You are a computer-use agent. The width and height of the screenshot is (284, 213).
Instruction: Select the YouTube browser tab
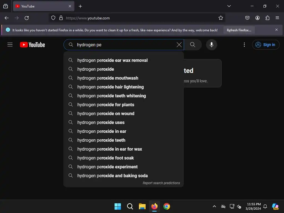[x=44, y=6]
